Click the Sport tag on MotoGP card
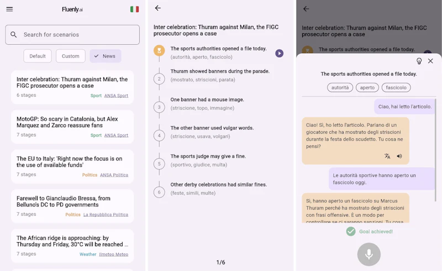Viewport: 442px width, 271px height. (96, 135)
